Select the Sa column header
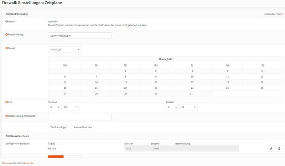 click(227, 65)
